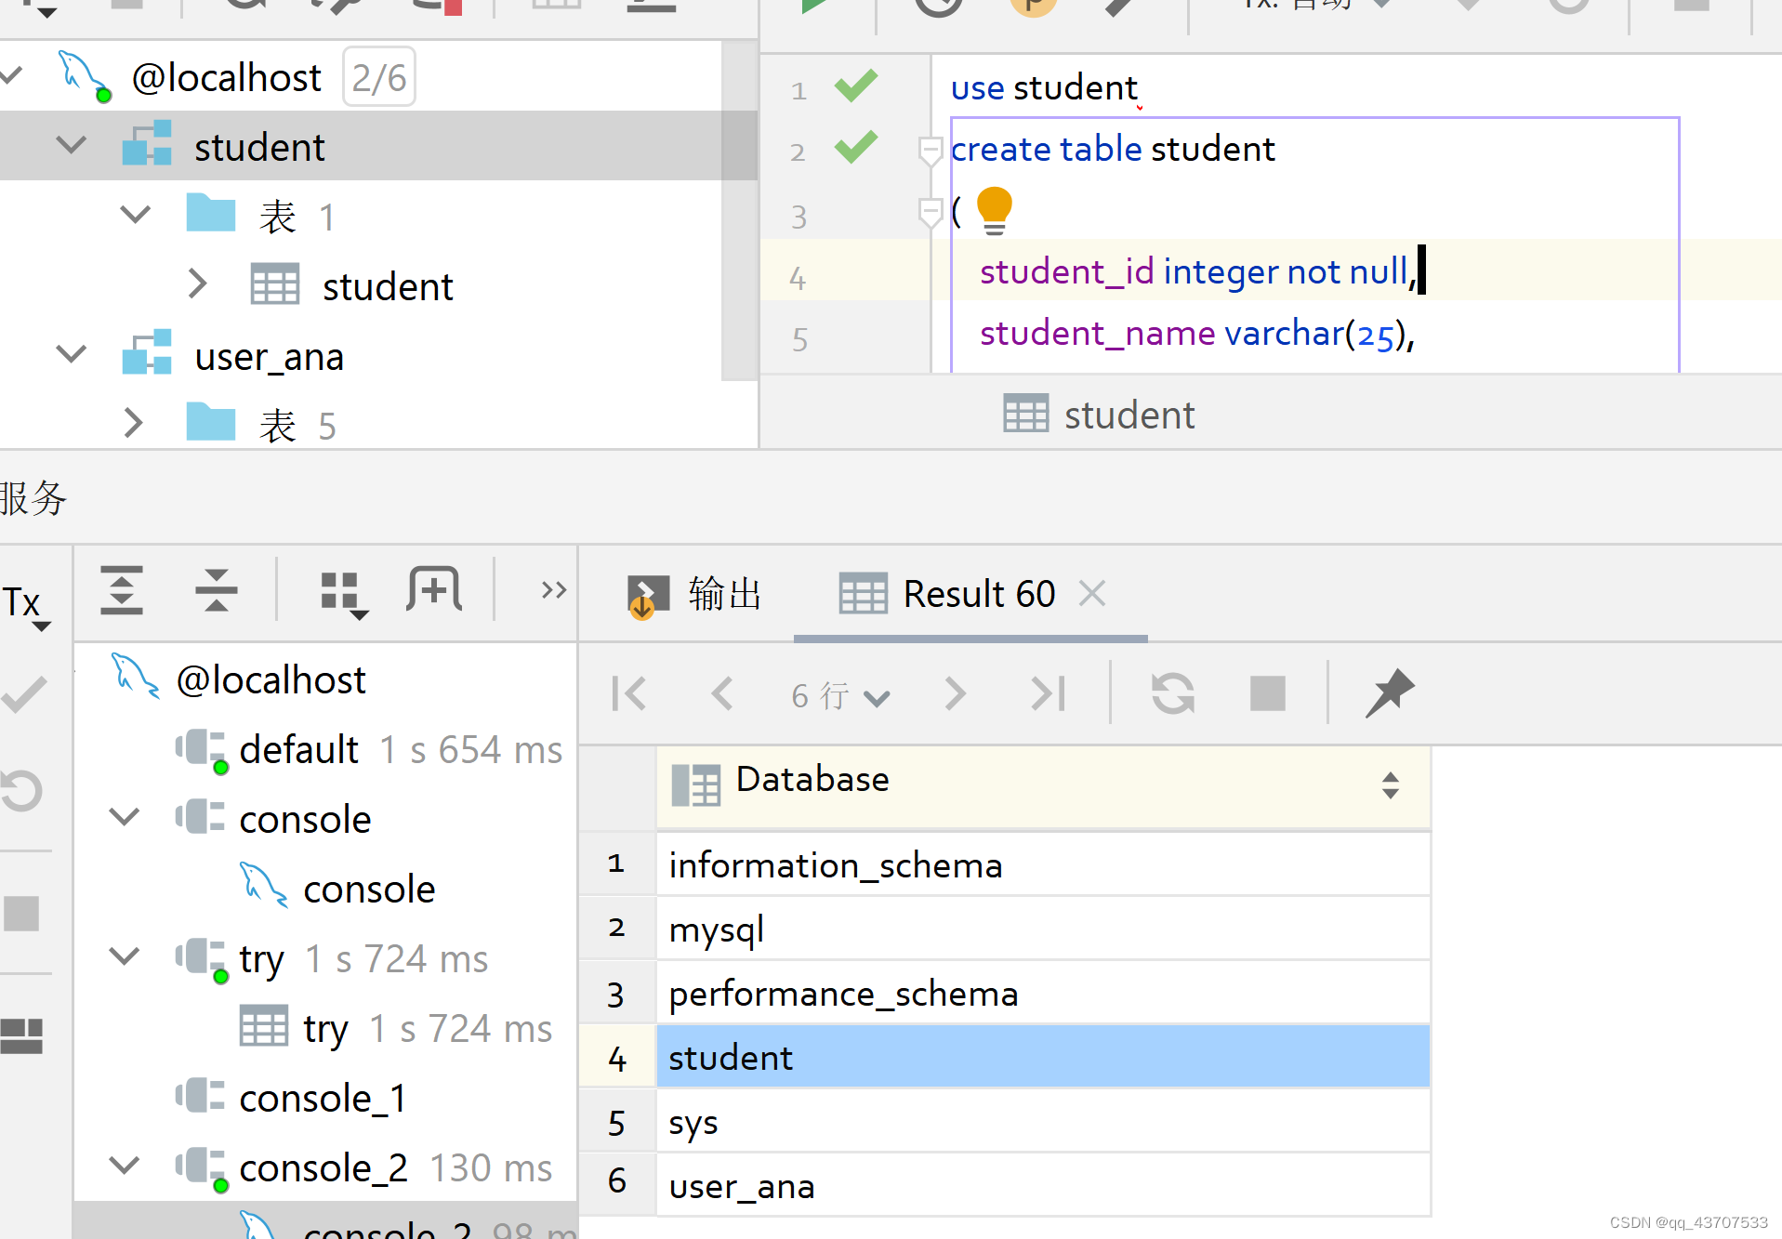
Task: Collapse the try session group
Action: click(125, 956)
